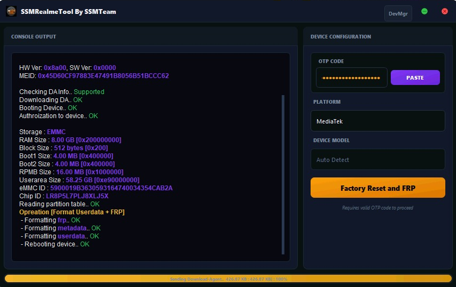The height and width of the screenshot is (287, 456).
Task: Click the Booting Device.. OK line
Action: [x=48, y=108]
